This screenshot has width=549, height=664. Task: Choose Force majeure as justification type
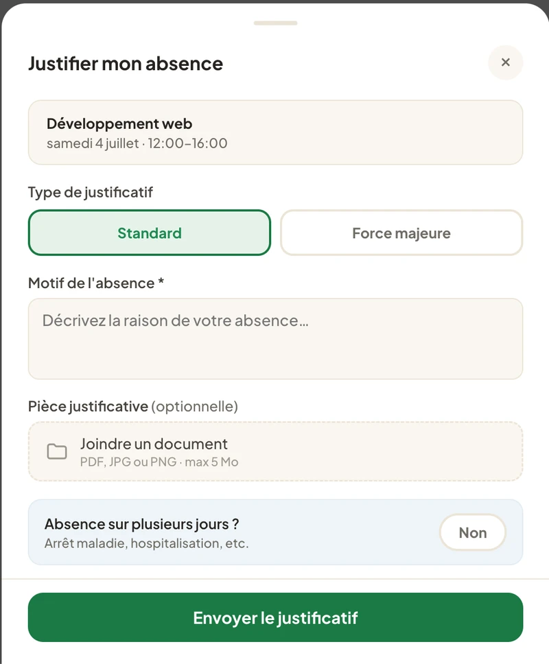pyautogui.click(x=401, y=233)
